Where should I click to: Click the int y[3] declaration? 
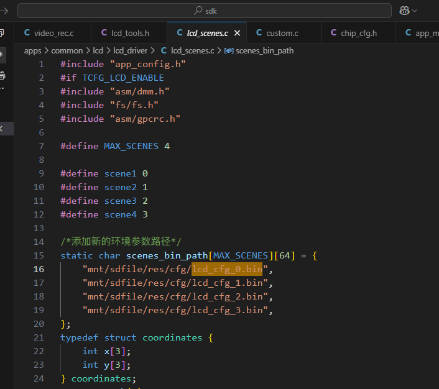(x=106, y=365)
